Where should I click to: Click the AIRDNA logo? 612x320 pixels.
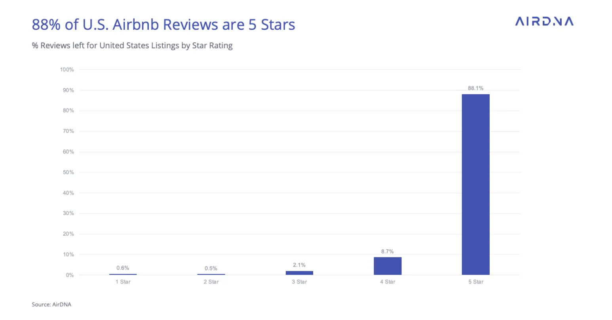pyautogui.click(x=544, y=21)
